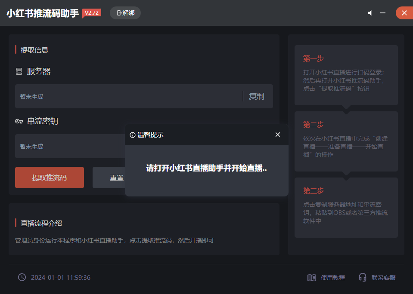Click the headset icon for 联系客服
This screenshot has height=294, width=413.
point(363,278)
